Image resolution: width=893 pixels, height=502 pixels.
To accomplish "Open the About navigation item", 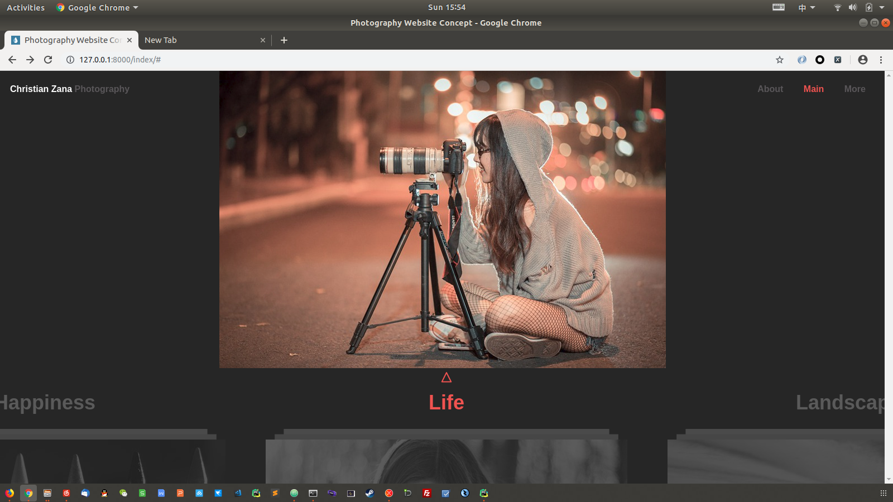I will tap(770, 89).
